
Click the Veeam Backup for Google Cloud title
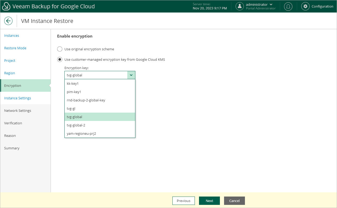(54, 6)
